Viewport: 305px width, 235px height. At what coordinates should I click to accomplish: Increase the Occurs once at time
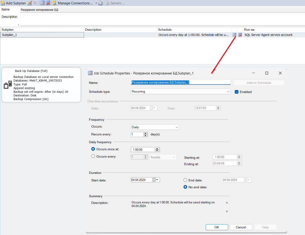point(157,149)
